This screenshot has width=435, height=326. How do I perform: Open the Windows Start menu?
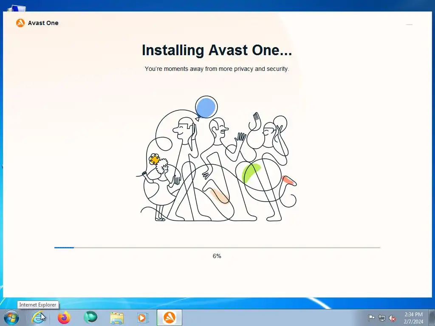pos(11,318)
